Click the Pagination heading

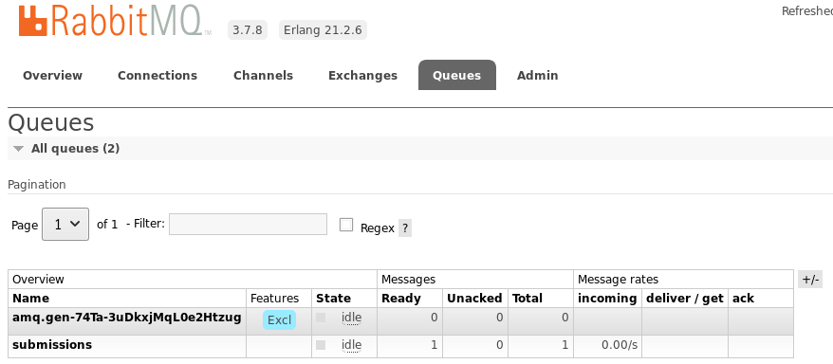(37, 185)
